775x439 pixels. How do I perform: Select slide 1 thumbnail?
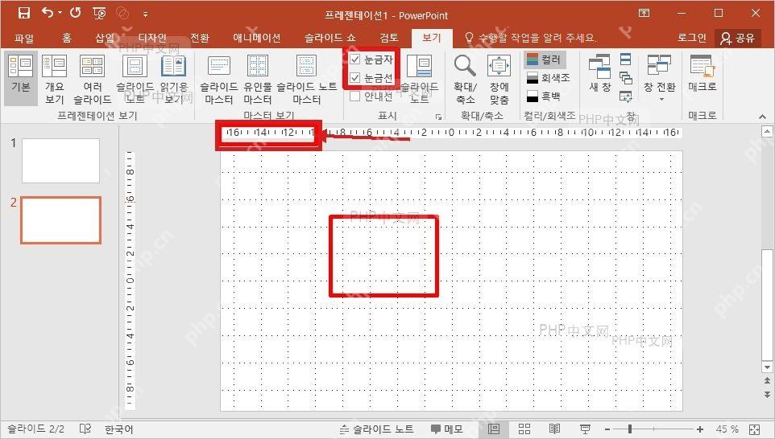click(x=60, y=161)
